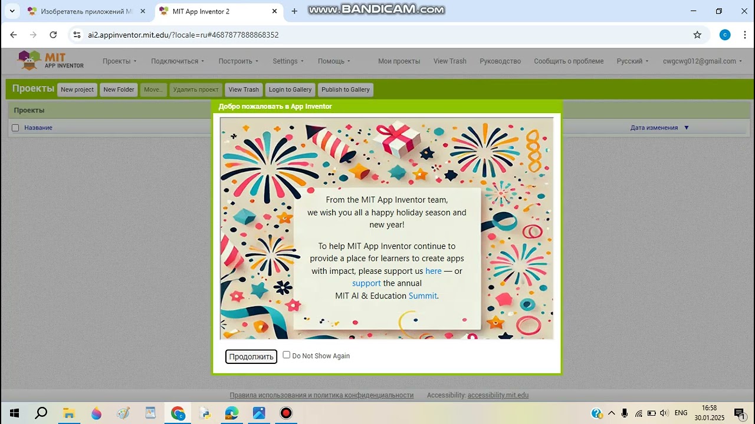Image resolution: width=755 pixels, height=424 pixels.
Task: Open the notification center icon
Action: 739,413
